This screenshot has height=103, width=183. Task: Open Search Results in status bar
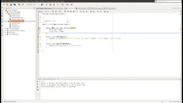[10, 102]
